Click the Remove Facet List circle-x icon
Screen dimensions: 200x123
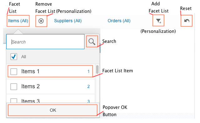click(41, 21)
